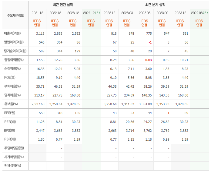
Task: Click net income value 129
Action: pyautogui.click(x=77, y=51)
